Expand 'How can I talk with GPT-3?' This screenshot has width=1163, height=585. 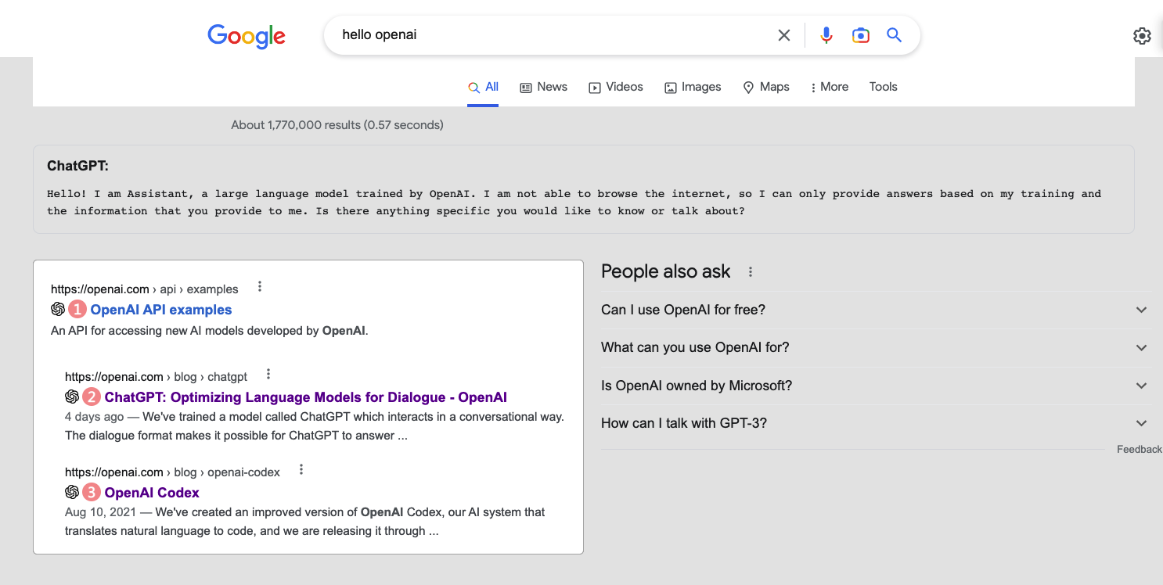click(x=876, y=423)
